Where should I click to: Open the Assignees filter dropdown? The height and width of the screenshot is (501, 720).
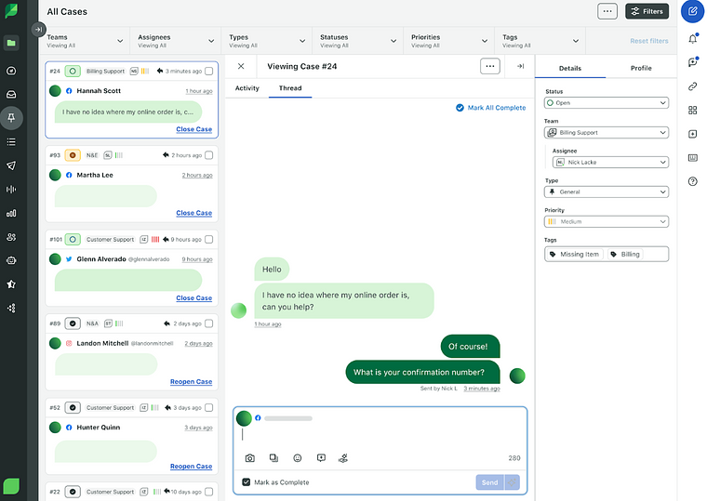click(x=176, y=41)
